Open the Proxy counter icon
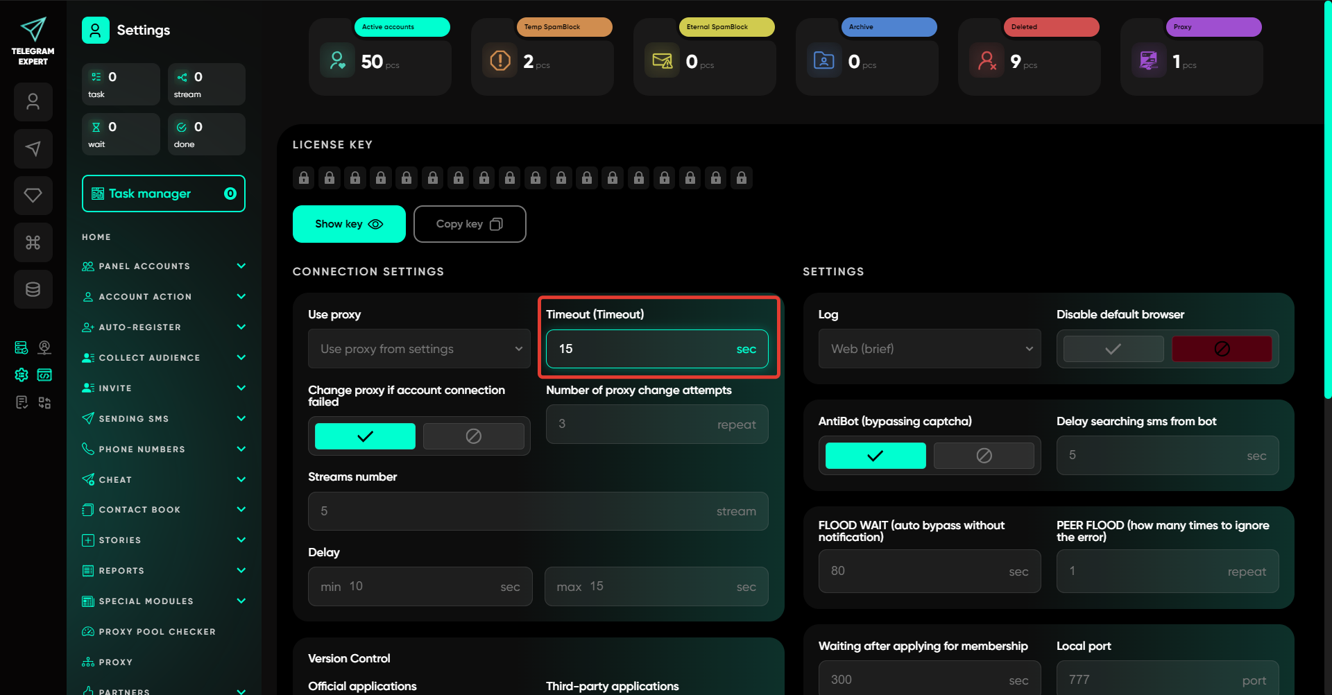Screen dimensions: 1332x695 click(x=1148, y=61)
